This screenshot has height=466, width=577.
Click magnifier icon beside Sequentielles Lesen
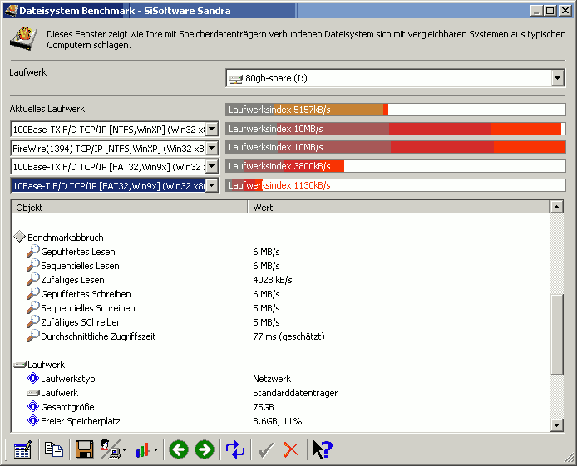[x=32, y=265]
